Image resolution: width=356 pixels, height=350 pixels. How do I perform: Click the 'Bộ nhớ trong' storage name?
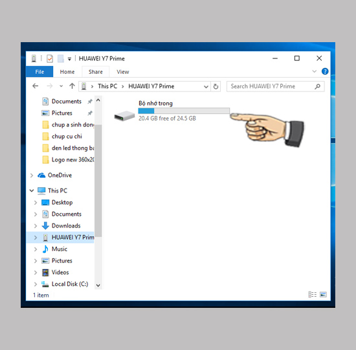[x=155, y=104]
